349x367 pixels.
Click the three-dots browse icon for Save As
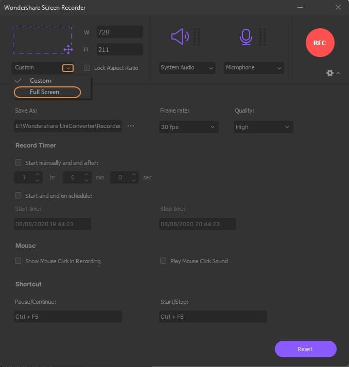pos(131,126)
